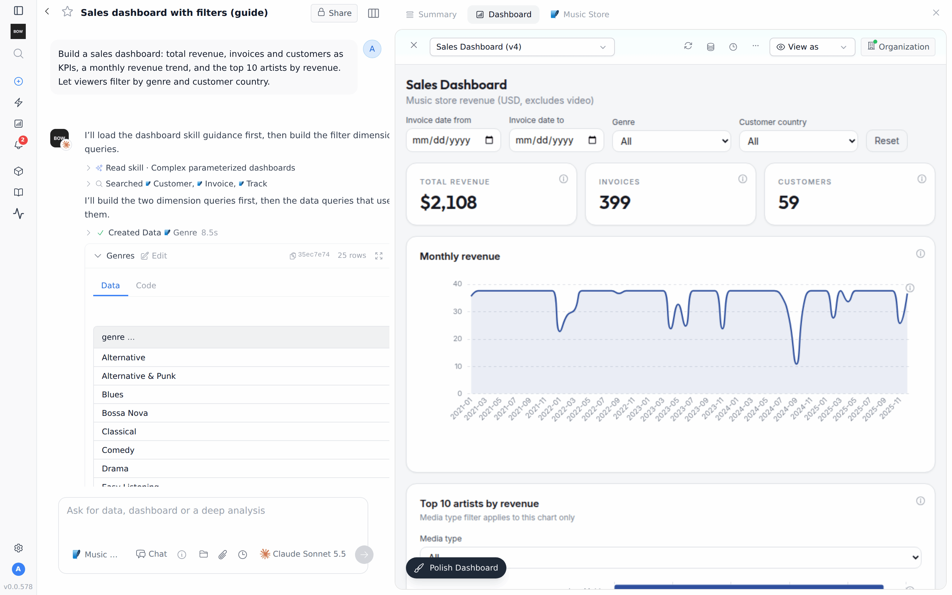The width and height of the screenshot is (952, 595).
Task: Switch to the Music Store tab
Action: (x=579, y=15)
